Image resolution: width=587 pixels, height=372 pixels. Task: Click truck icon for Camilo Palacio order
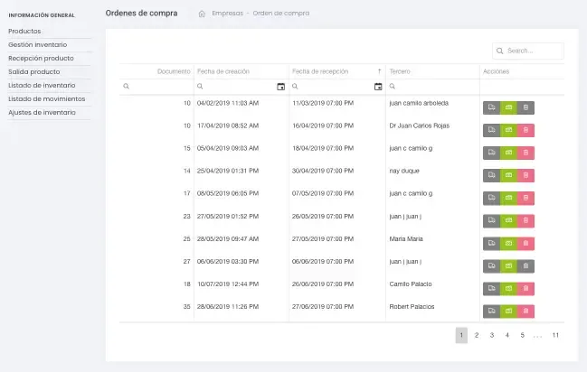[491, 289]
